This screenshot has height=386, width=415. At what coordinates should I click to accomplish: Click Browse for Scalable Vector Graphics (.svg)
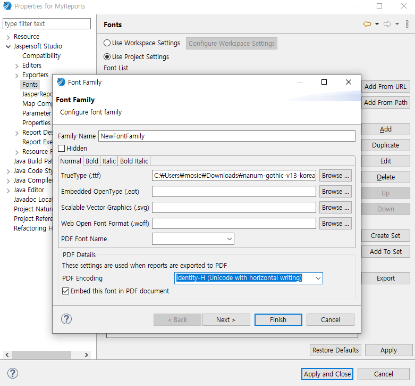tap(335, 207)
